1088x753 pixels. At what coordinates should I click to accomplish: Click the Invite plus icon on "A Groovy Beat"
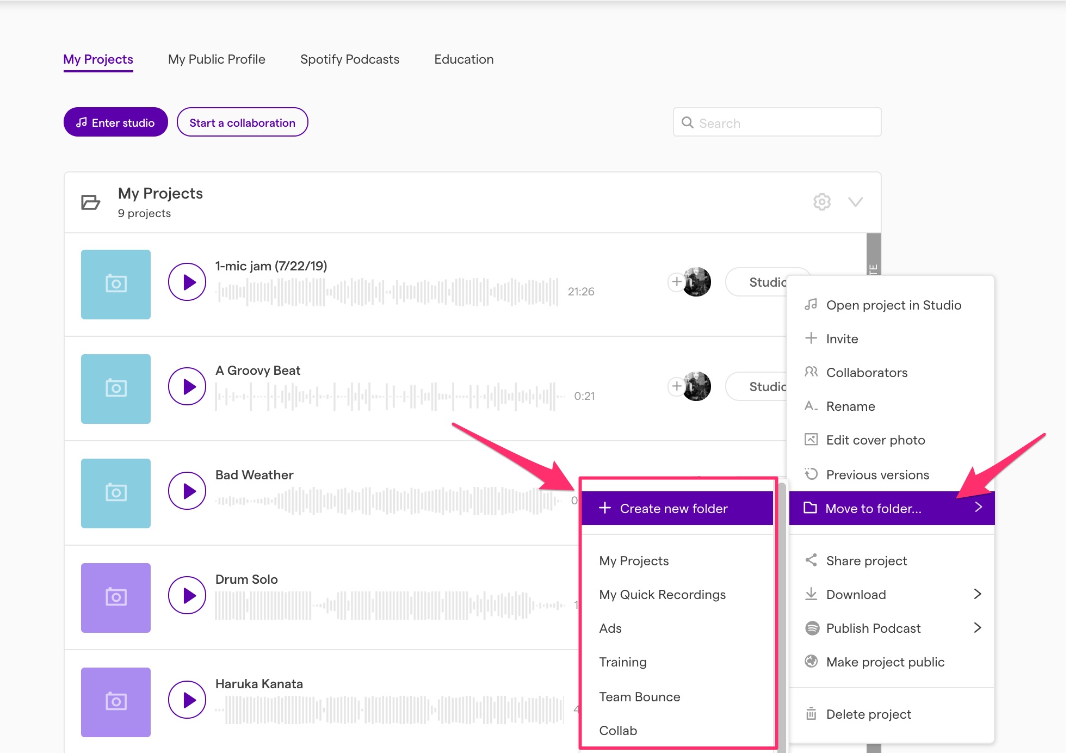click(676, 386)
